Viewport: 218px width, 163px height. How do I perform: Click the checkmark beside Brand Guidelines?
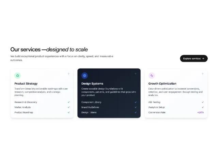click(x=136, y=107)
